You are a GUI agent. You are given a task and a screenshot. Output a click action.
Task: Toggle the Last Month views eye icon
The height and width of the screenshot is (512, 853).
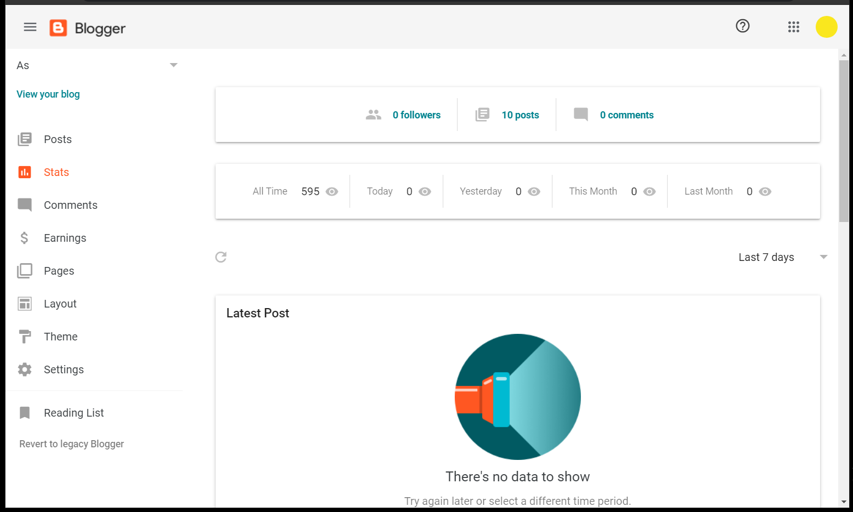(766, 191)
